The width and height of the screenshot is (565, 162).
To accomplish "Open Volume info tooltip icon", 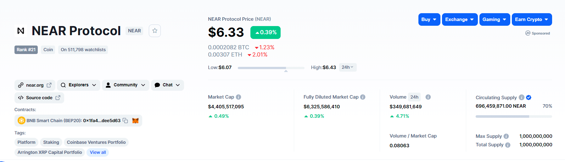I will (x=428, y=97).
